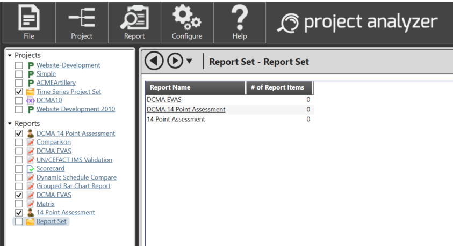
Task: Open navigation history dropdown arrow
Action: (x=189, y=62)
